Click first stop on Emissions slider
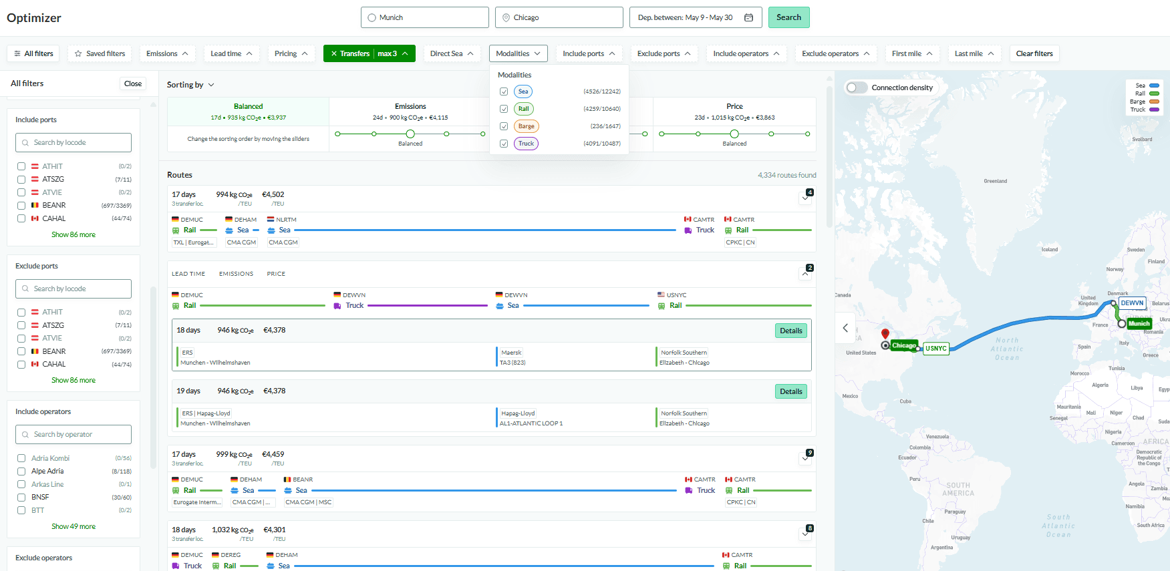 point(337,134)
